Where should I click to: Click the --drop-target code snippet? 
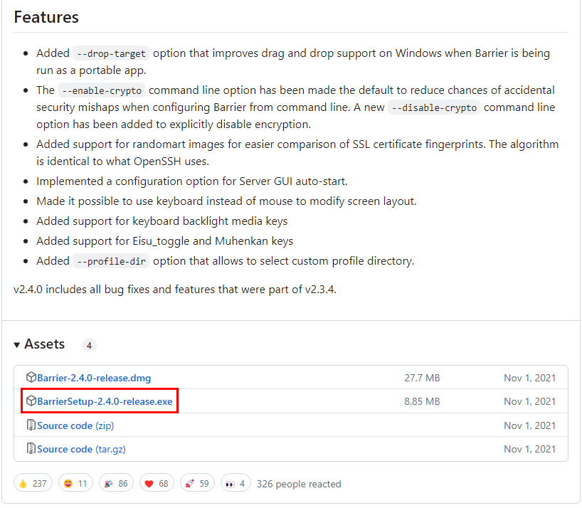tap(111, 53)
